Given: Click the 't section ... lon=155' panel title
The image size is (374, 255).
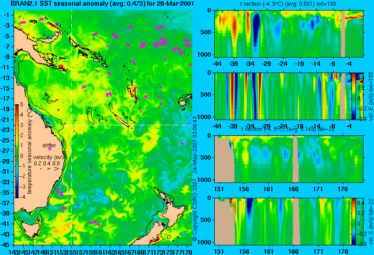Looking at the screenshot, I should (288, 4).
